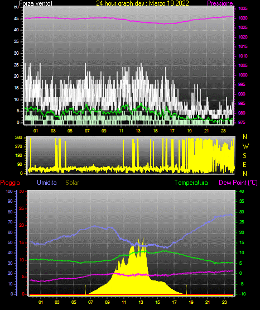Click the Pressione label at top right
260x310 pixels.
220,3
